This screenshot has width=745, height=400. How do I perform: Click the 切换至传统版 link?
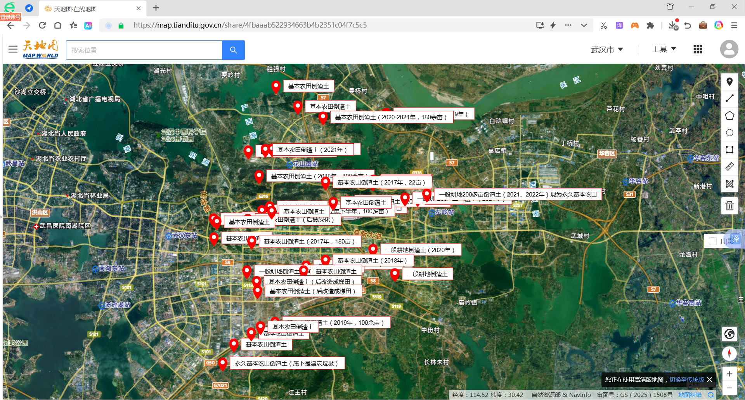click(x=686, y=379)
